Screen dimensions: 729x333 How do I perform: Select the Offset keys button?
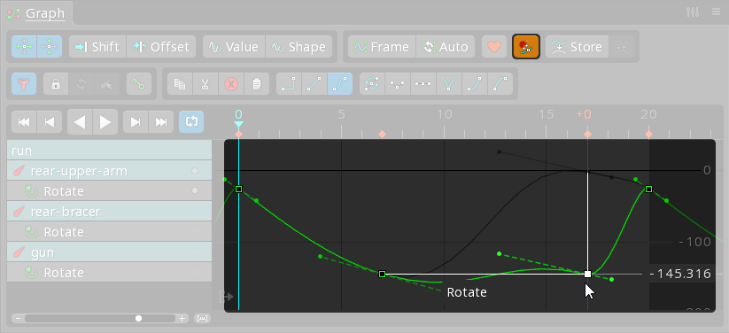tap(161, 47)
